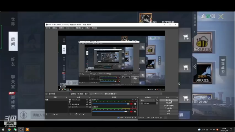Viewport: 235px width, 132px height.
Task: Add a new scene with plus icon
Action: (x=47, y=114)
